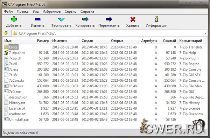
Task: Click the attribute D of Lang row
Action: pos(156,47)
